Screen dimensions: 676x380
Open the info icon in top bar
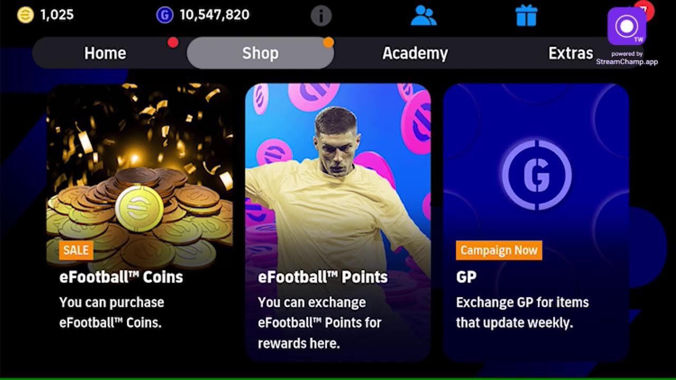click(x=321, y=15)
